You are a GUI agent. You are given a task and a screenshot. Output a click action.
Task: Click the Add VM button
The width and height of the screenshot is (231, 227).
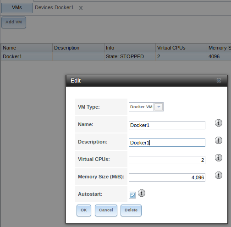14,22
